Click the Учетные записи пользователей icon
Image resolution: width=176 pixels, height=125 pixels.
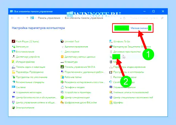pos(111,92)
